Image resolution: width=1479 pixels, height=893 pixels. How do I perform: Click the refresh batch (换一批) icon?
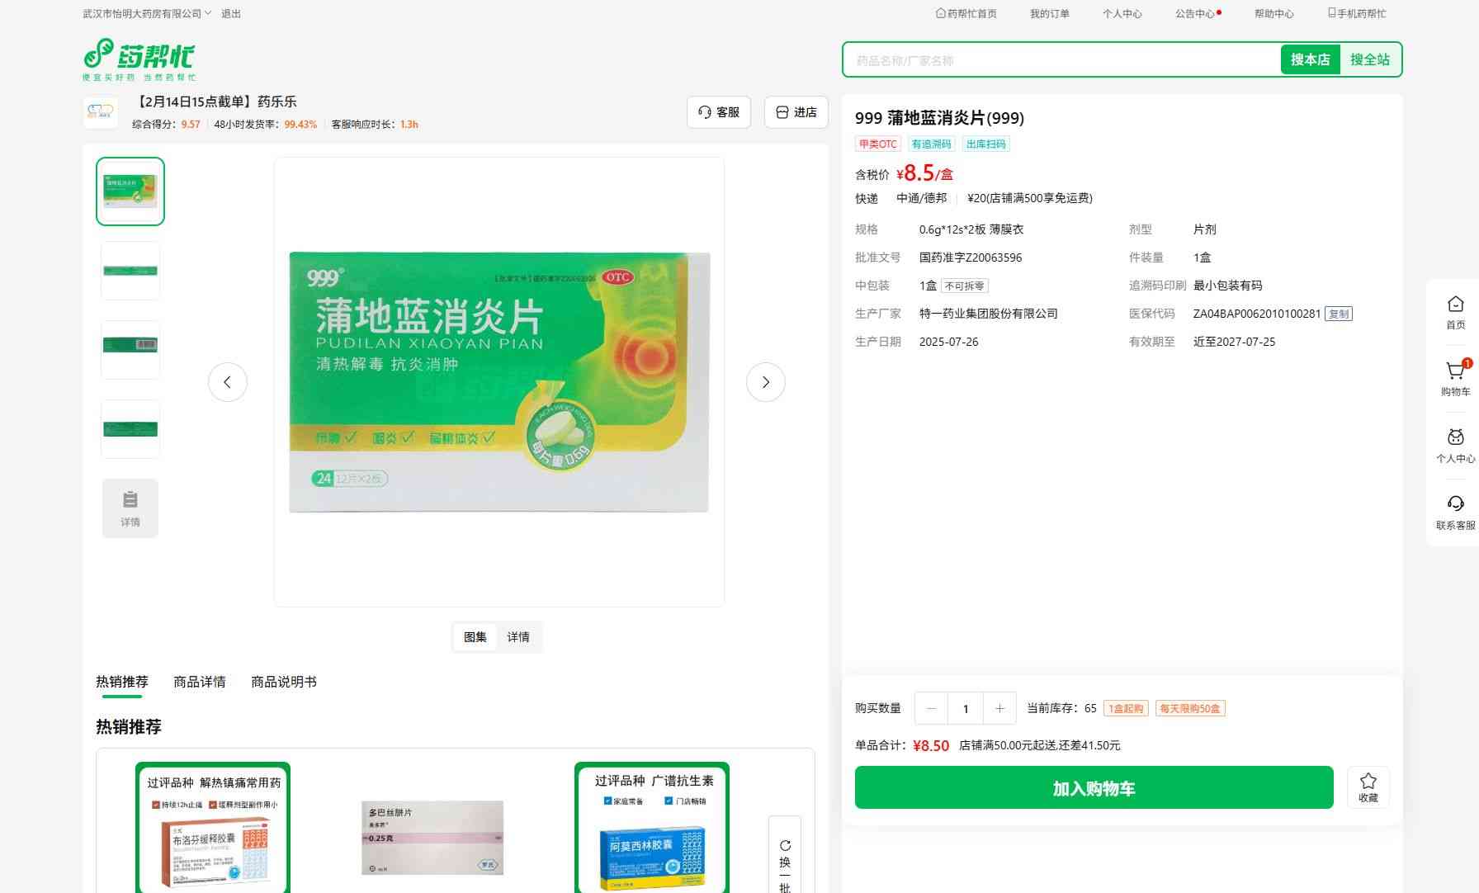[785, 846]
